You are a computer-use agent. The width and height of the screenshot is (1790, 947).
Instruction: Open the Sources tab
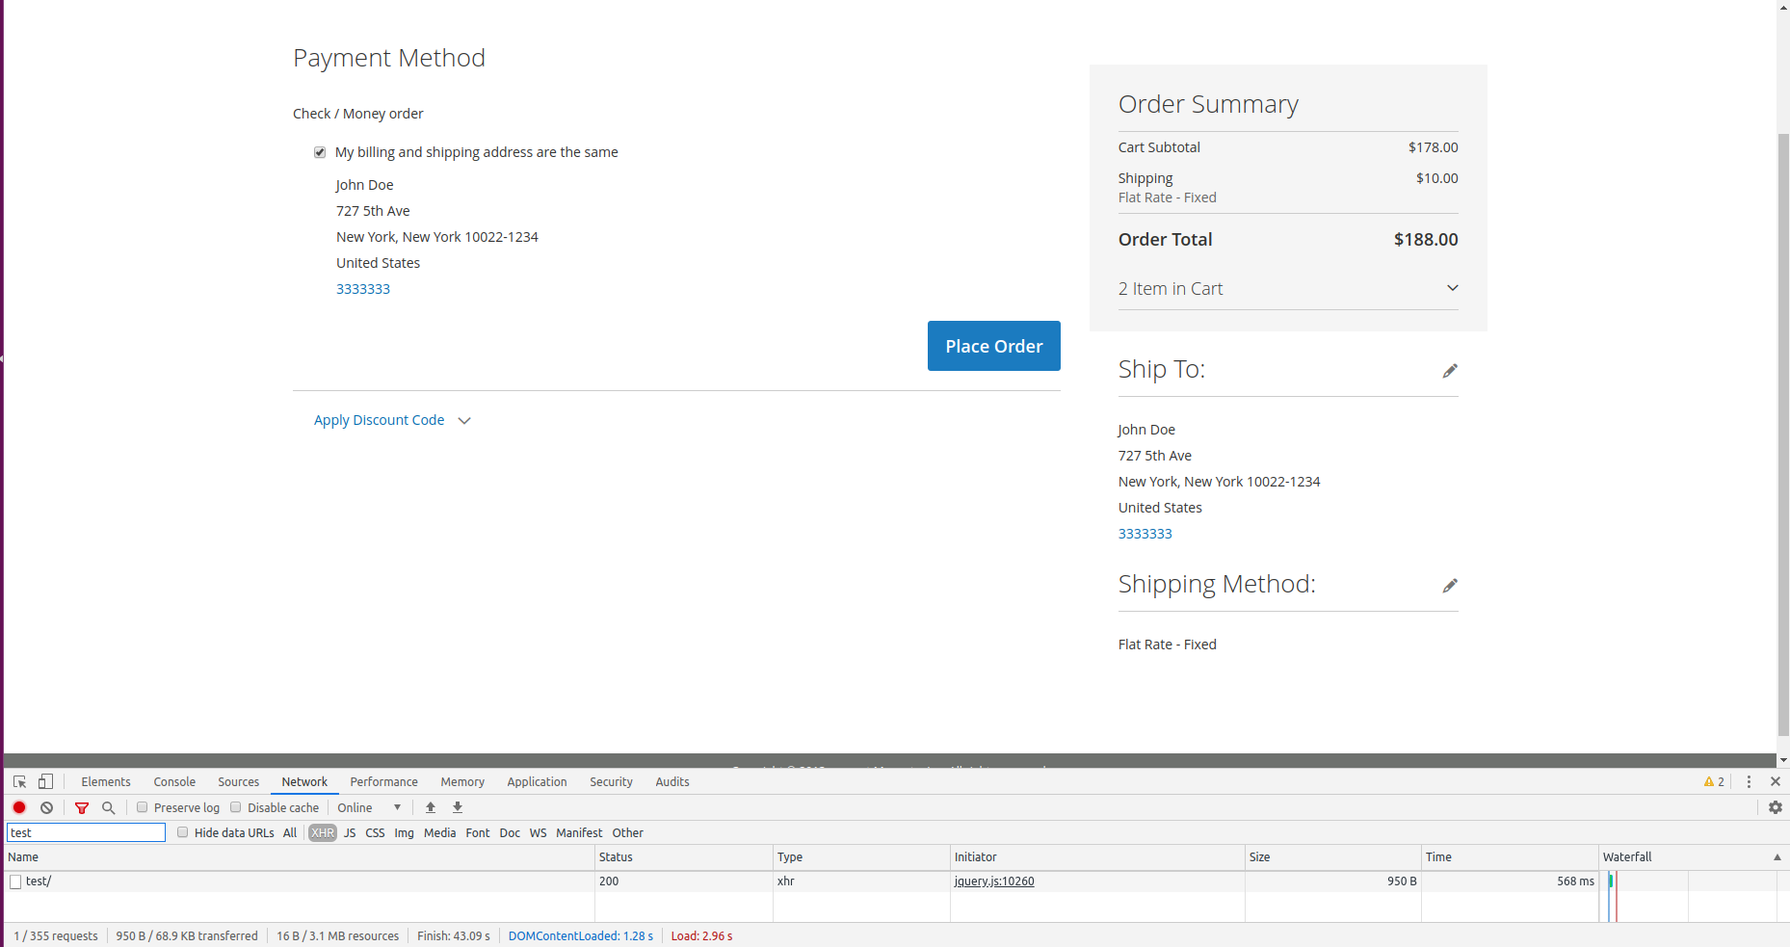point(238,781)
